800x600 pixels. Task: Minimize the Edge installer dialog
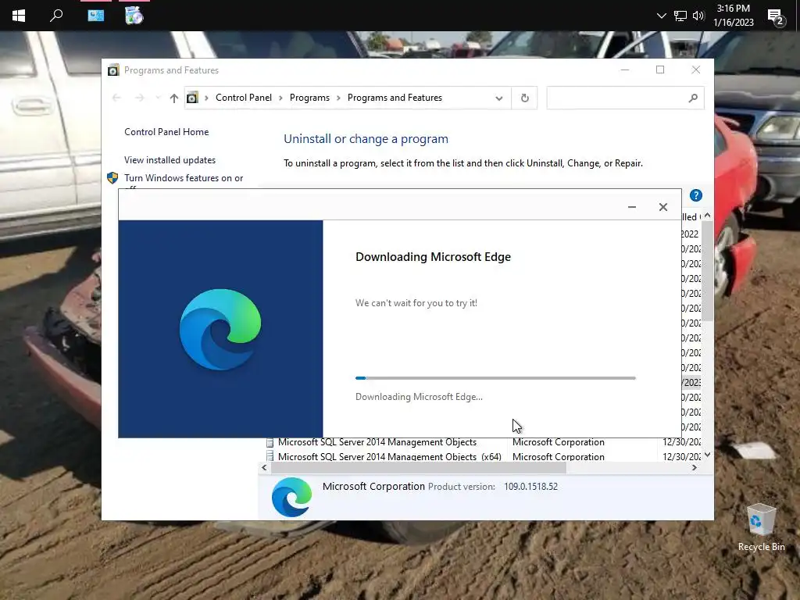click(631, 206)
